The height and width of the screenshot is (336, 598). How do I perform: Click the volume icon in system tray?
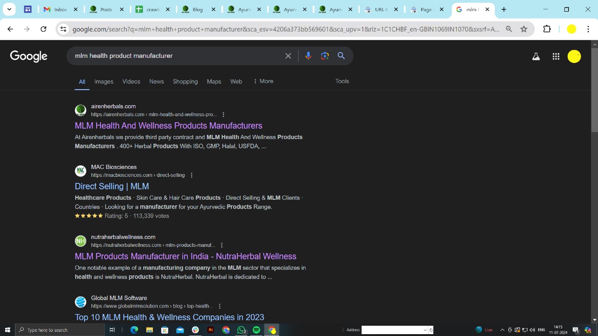point(532,330)
